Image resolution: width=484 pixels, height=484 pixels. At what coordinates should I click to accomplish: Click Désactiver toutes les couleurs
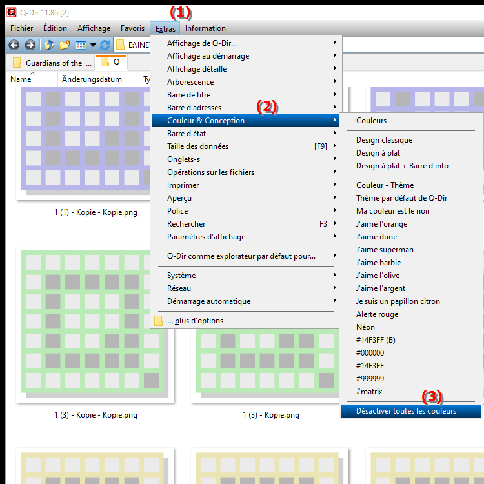[411, 411]
